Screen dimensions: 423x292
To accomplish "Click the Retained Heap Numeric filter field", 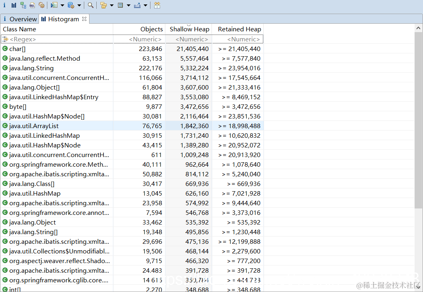I will pyautogui.click(x=238, y=39).
